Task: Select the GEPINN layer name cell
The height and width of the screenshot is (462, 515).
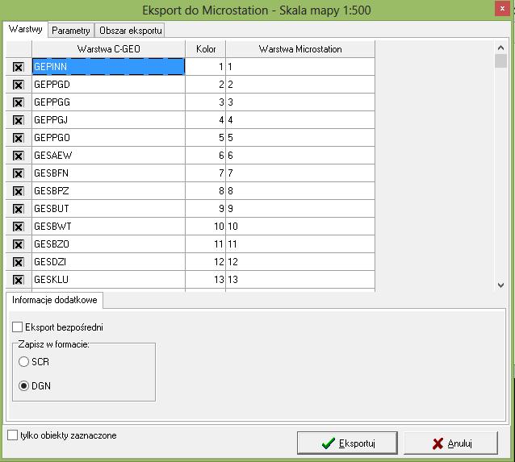Action: 109,67
